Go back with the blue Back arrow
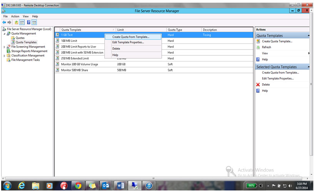This screenshot has height=192, width=316. click(x=4, y=22)
